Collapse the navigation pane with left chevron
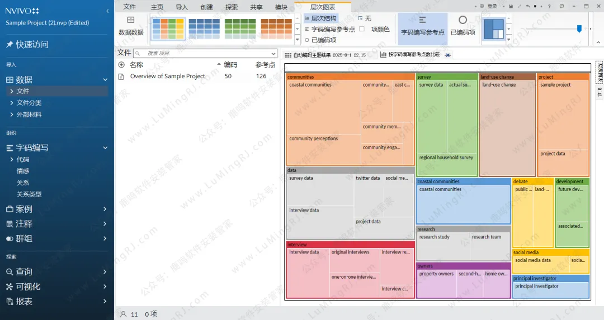The width and height of the screenshot is (604, 320). [107, 11]
